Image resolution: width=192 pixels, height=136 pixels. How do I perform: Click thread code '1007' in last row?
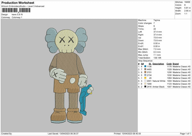point(169,87)
